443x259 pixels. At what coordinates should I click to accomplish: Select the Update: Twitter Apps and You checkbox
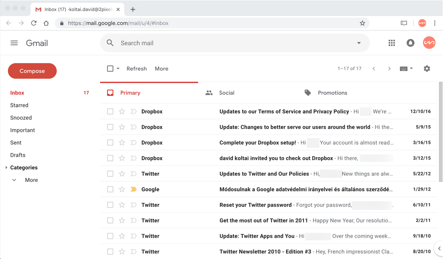pos(110,236)
